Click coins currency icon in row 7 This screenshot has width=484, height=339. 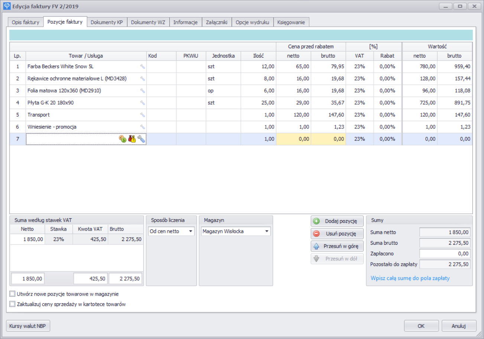123,139
